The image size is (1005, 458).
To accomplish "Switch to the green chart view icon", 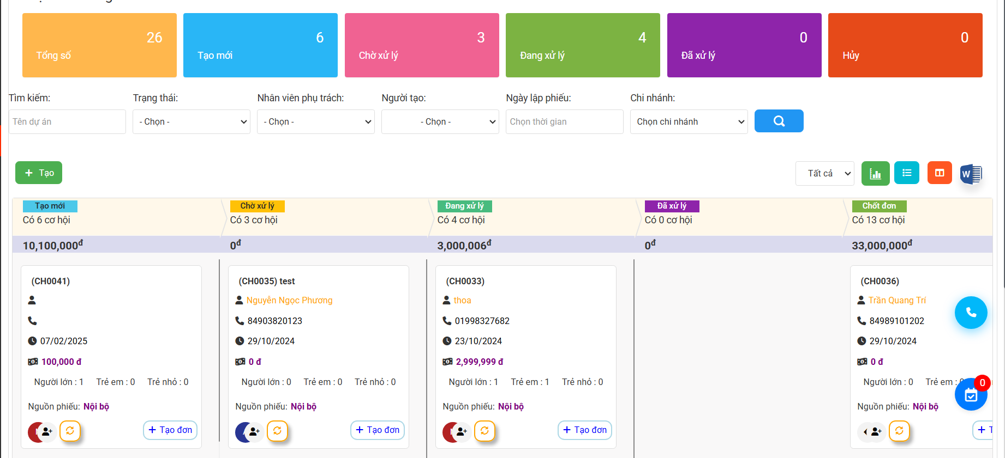I will 875,173.
